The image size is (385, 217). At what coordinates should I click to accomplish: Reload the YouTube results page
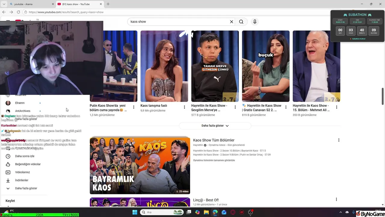pyautogui.click(x=18, y=12)
